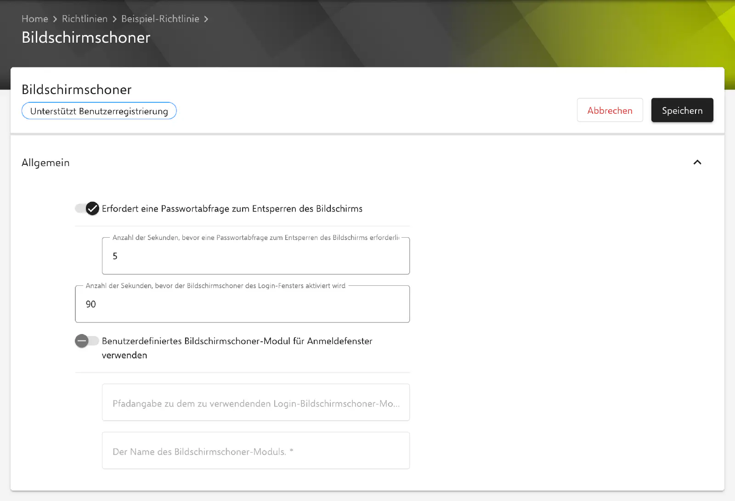Open the Richtlinien breadcrumb link

[x=85, y=19]
